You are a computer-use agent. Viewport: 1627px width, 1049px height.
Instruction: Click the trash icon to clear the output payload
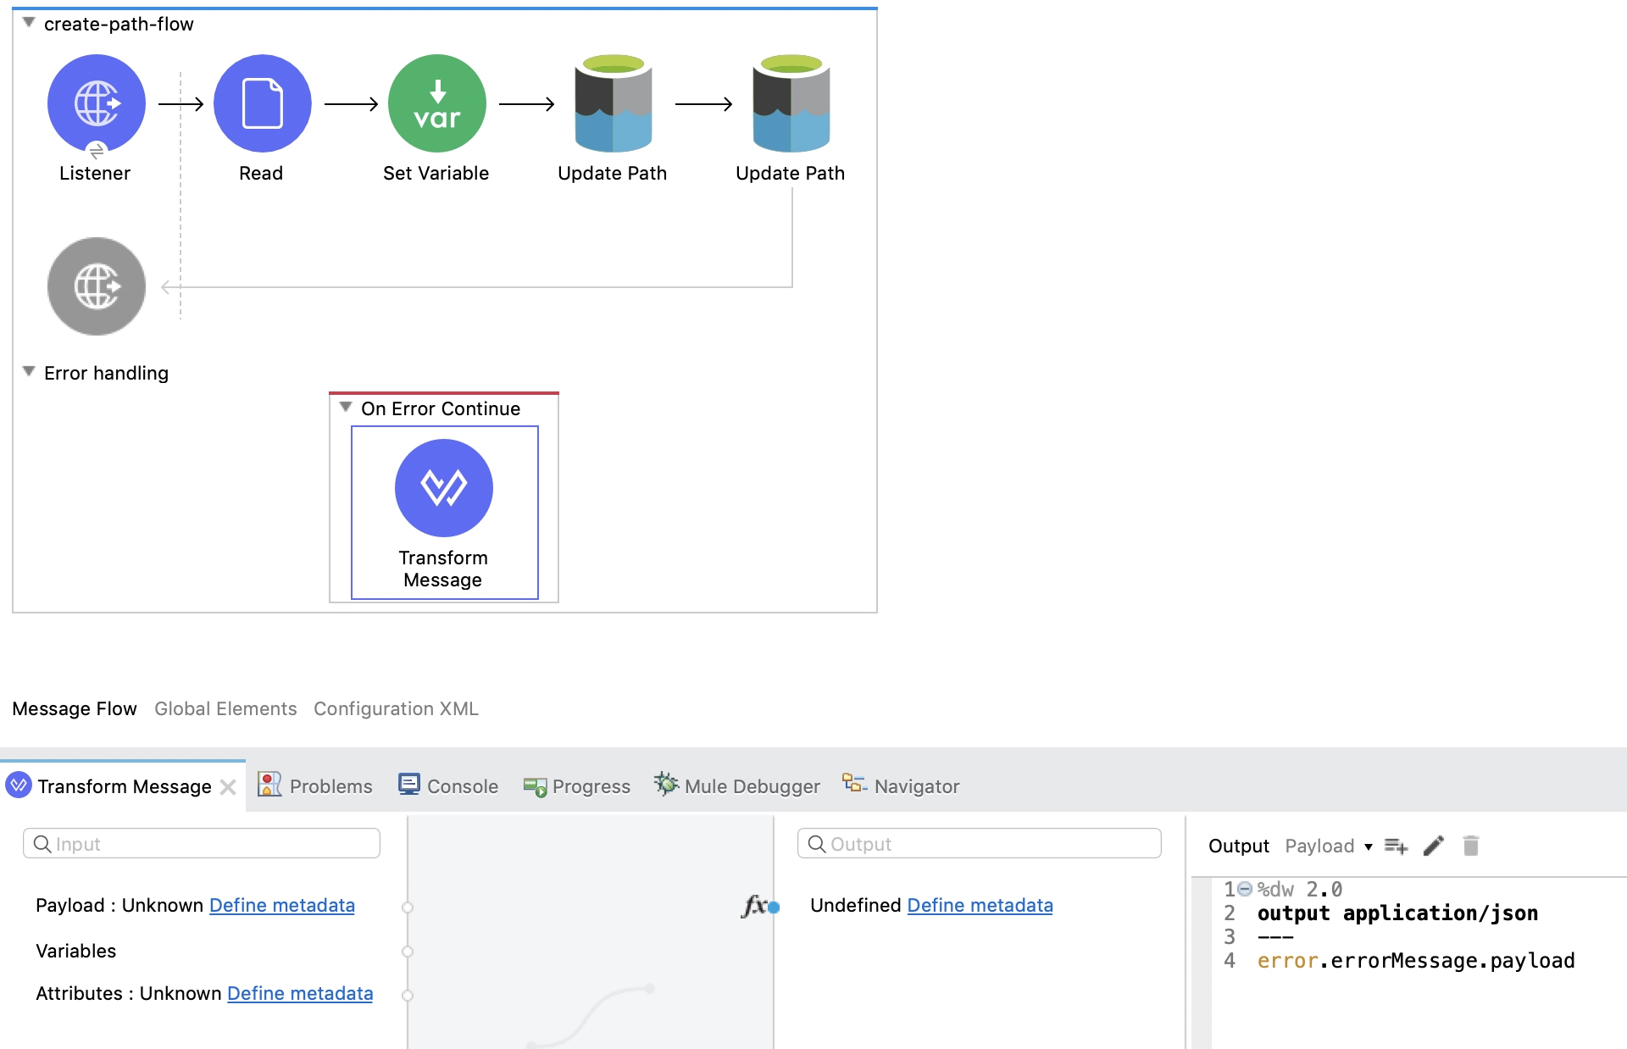(x=1471, y=845)
